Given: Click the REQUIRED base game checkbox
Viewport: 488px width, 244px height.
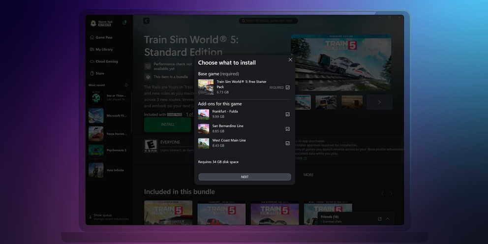Looking at the screenshot, I should [288, 88].
